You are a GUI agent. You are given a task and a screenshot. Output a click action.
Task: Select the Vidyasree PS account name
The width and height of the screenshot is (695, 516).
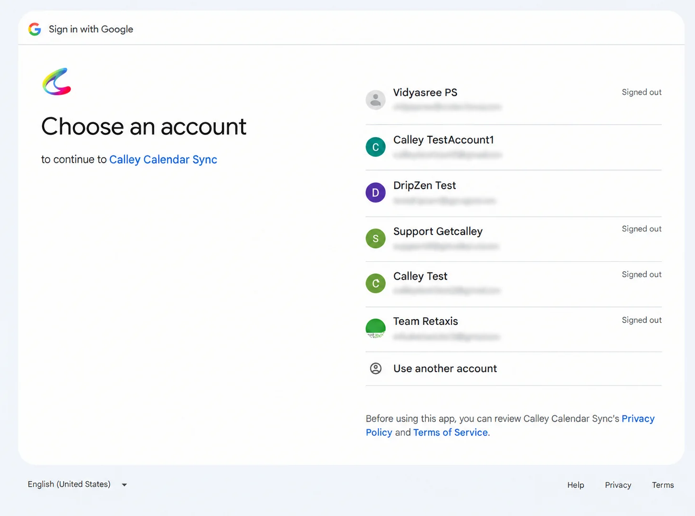[x=425, y=93]
